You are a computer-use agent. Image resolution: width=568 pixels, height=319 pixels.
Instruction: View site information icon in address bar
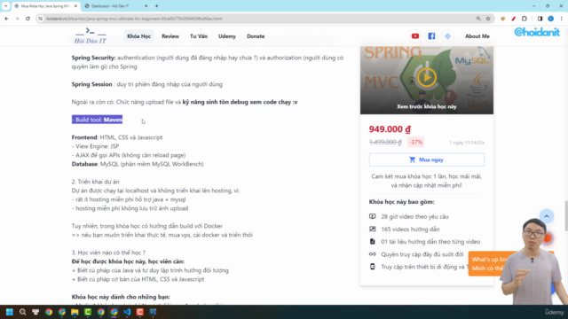click(x=41, y=19)
